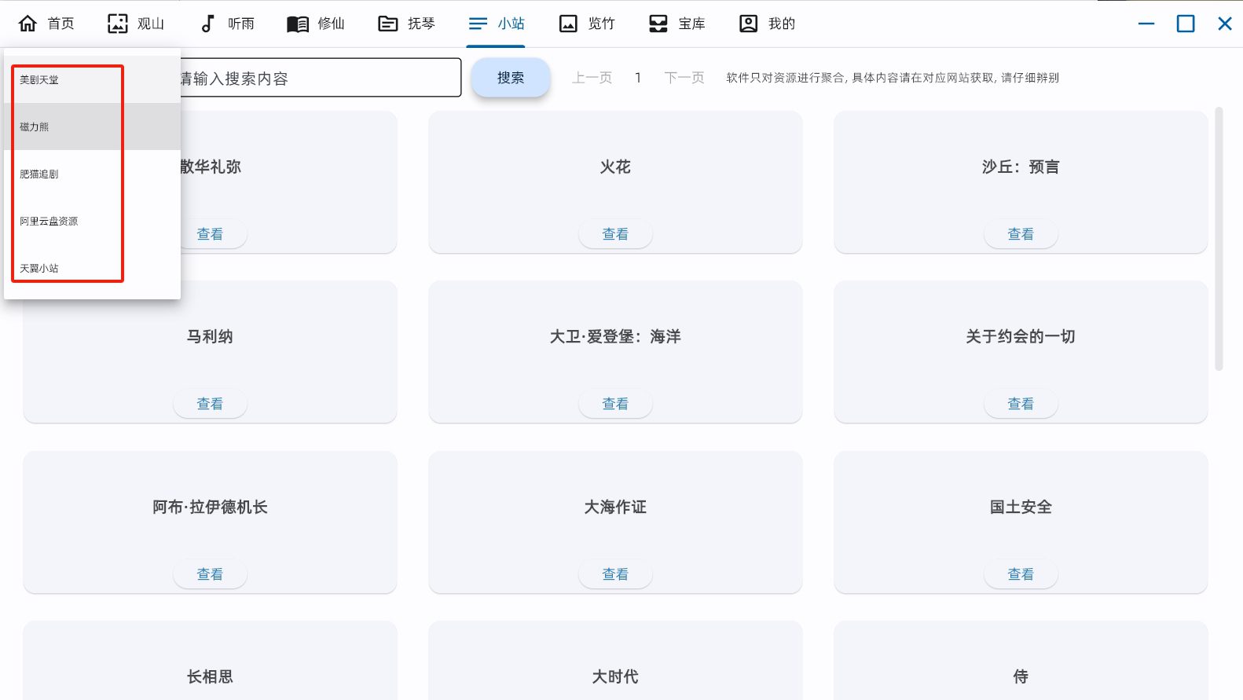The image size is (1243, 700).
Task: Click 查看 under 散华礼弥
Action: (x=210, y=234)
